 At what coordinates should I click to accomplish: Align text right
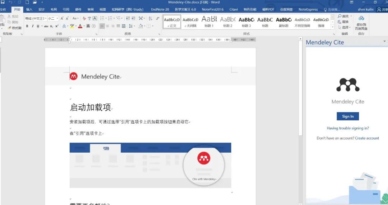tap(113, 26)
